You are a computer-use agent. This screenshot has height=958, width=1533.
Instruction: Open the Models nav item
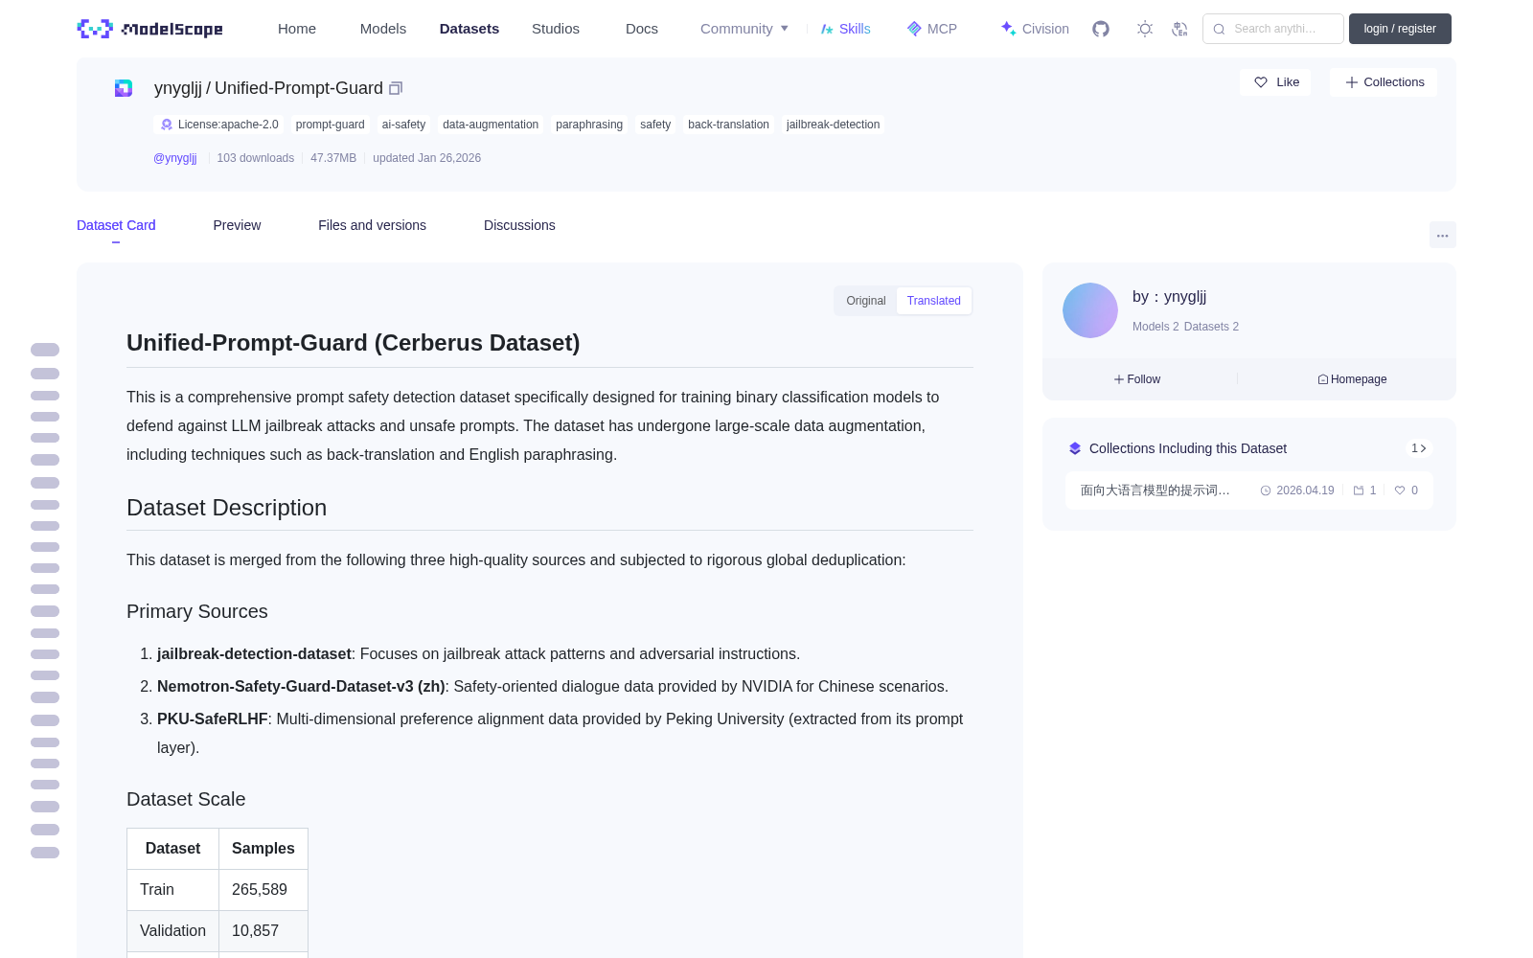click(383, 29)
